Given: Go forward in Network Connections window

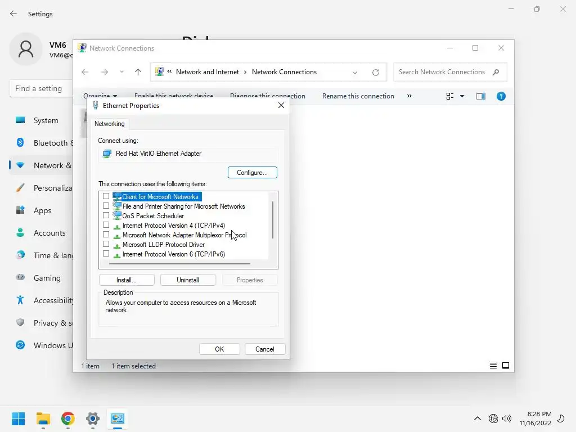Looking at the screenshot, I should click(x=104, y=72).
